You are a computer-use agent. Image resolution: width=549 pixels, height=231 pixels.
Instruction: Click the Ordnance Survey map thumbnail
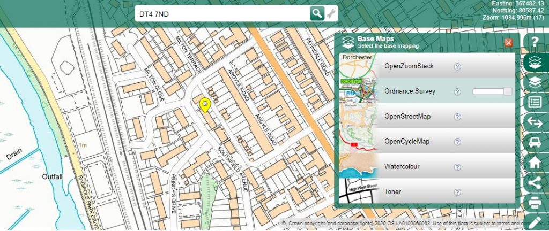(x=358, y=91)
